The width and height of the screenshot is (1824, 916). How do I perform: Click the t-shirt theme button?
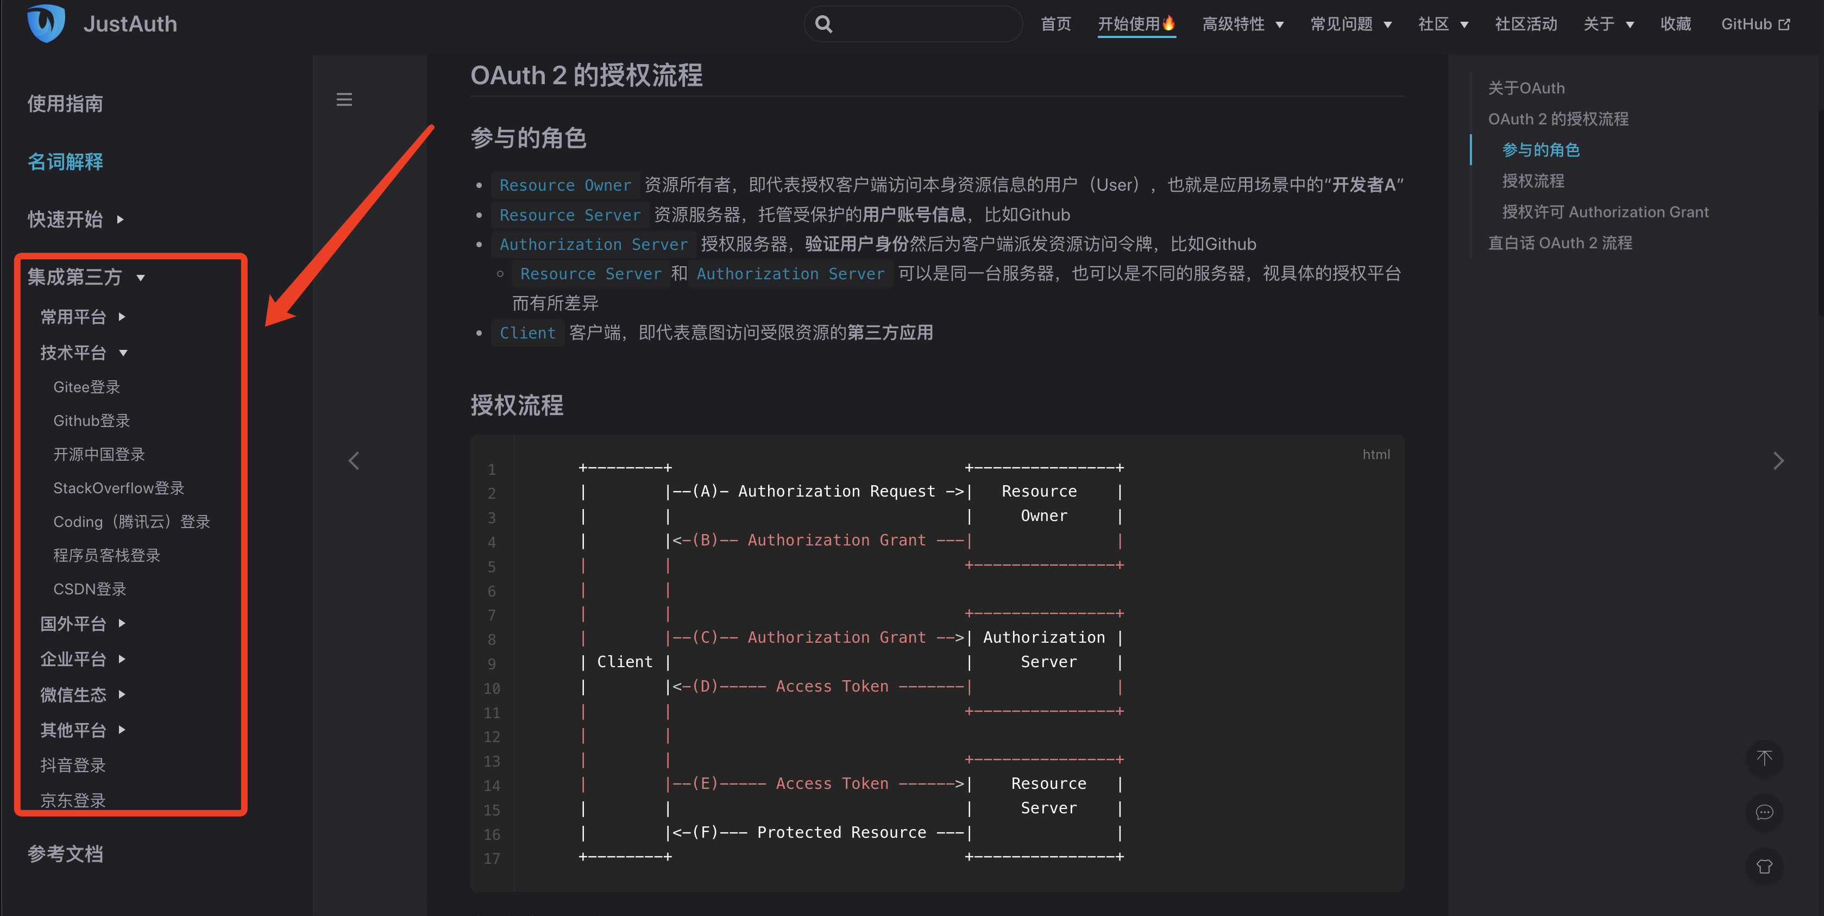click(x=1764, y=867)
